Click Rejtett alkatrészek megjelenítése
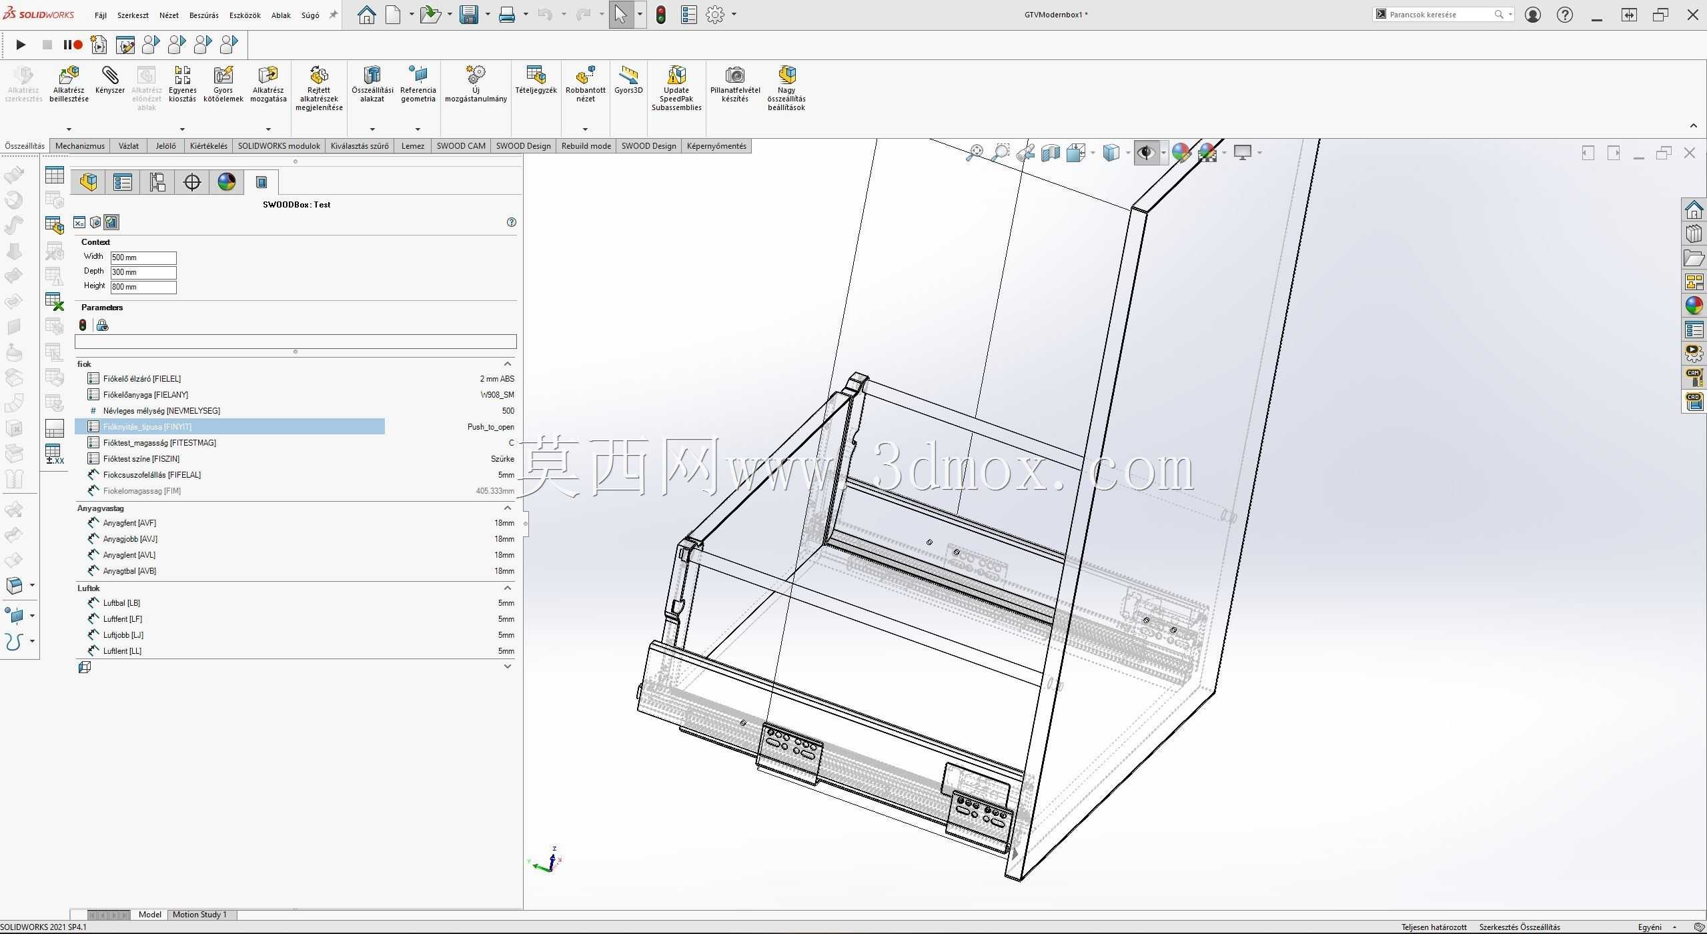 click(319, 89)
